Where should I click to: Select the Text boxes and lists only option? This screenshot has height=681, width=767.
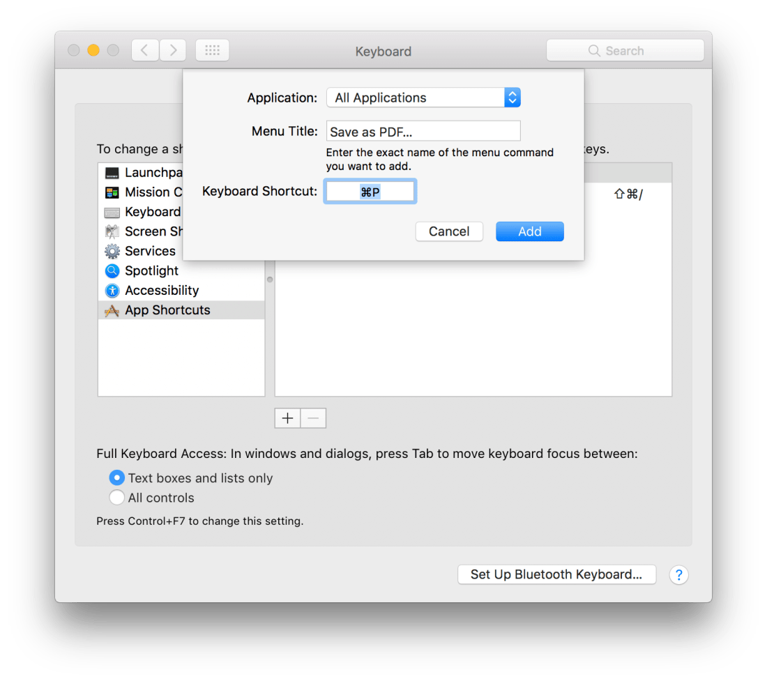coord(116,477)
